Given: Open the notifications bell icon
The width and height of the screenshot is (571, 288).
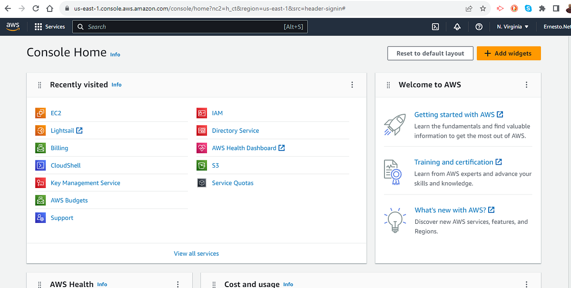Looking at the screenshot, I should click(x=457, y=27).
